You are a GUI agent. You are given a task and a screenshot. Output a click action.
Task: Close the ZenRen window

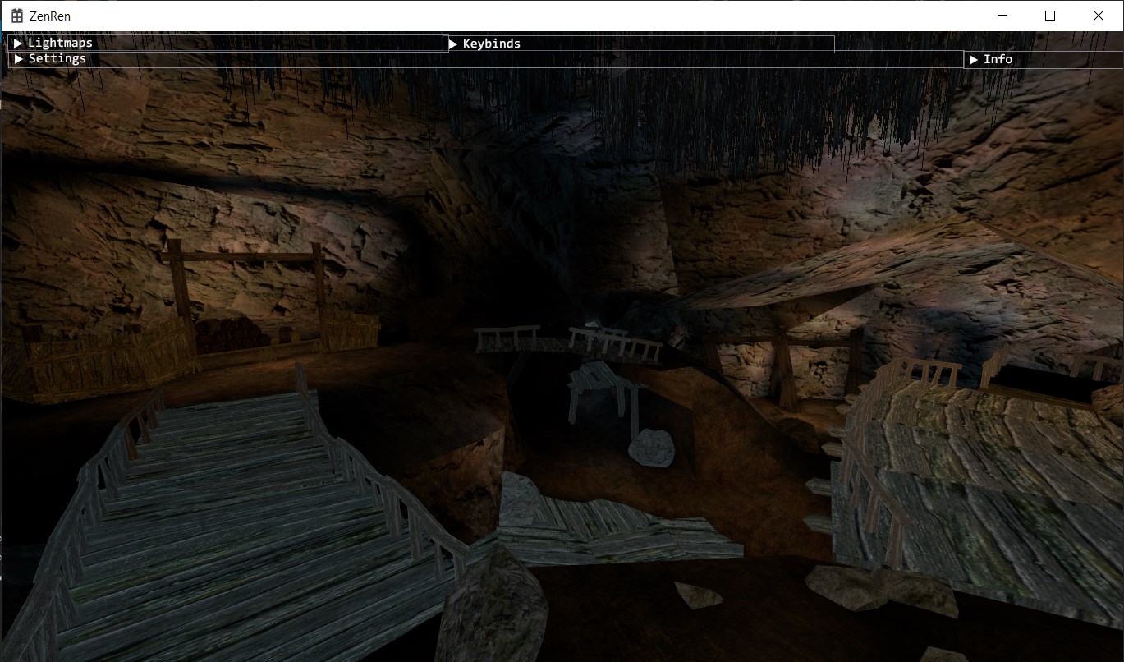[x=1099, y=16]
